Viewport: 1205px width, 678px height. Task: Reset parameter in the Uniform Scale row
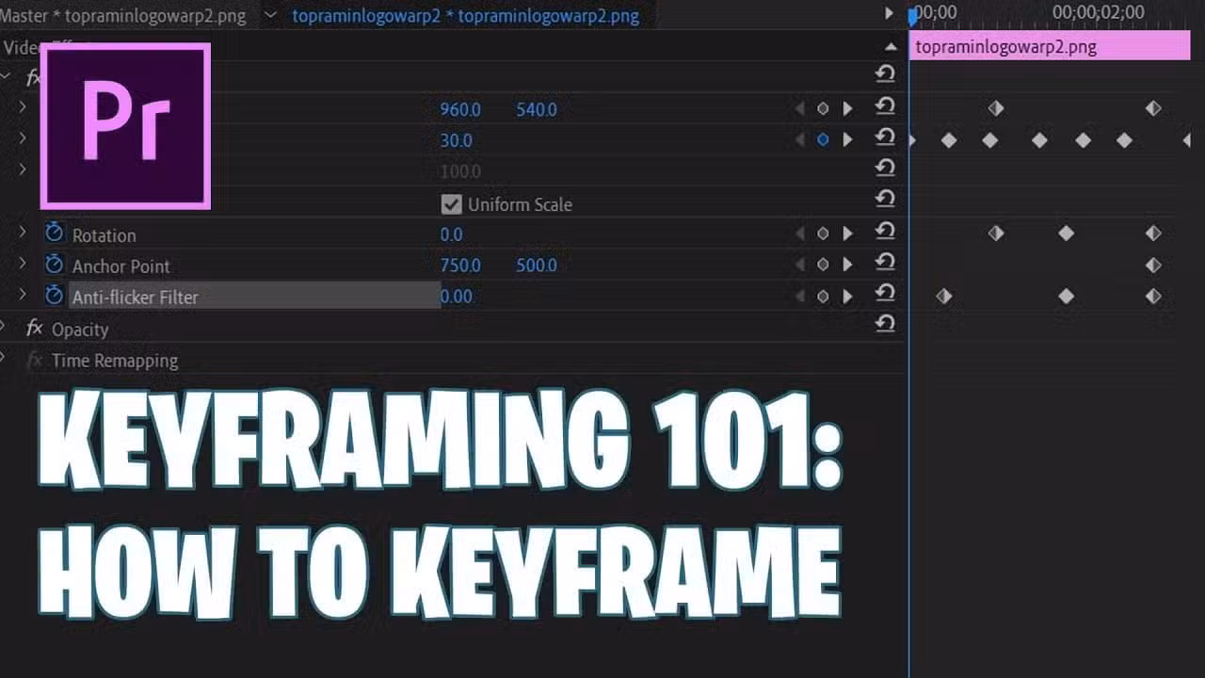884,199
